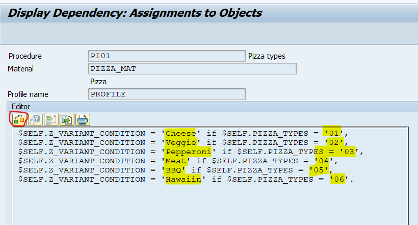The height and width of the screenshot is (225, 418).
Task: Click the greyed-out third editor toolbar icon
Action: 51,119
